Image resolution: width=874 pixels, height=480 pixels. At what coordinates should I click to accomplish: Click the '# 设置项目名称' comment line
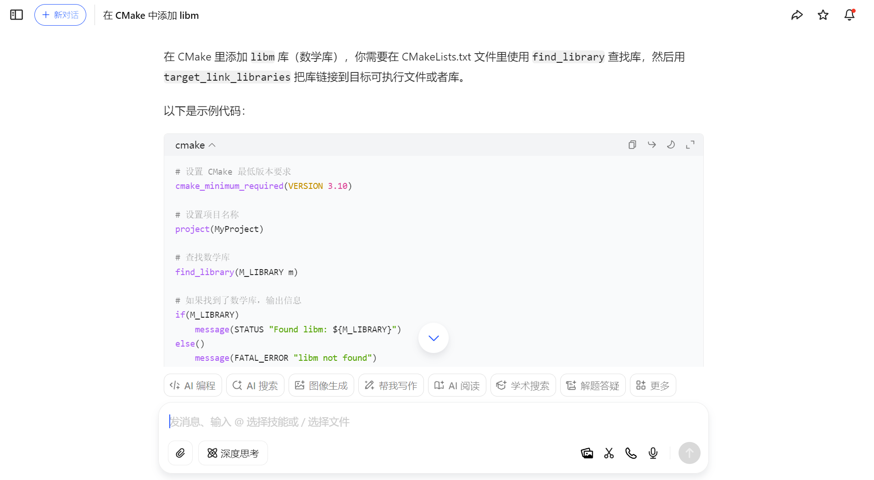pyautogui.click(x=207, y=215)
